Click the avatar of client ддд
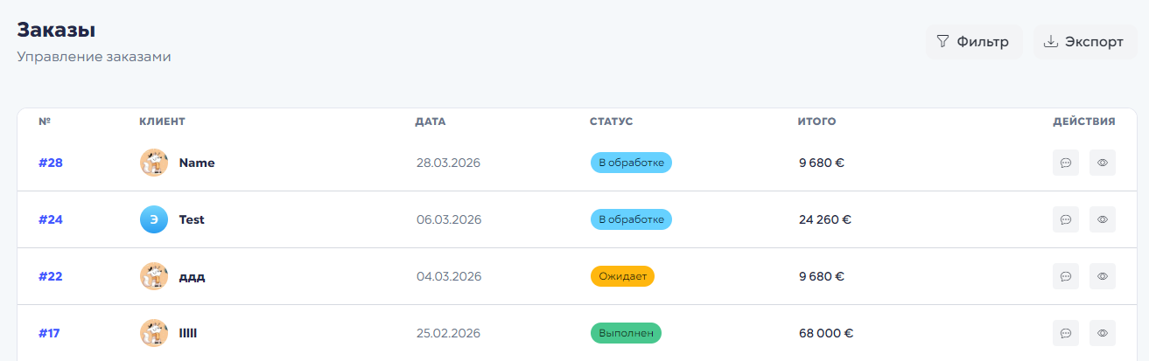This screenshot has height=361, width=1149. coord(154,276)
